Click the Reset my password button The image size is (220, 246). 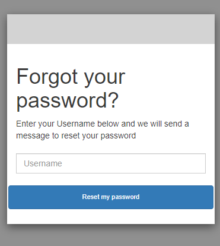(x=111, y=197)
